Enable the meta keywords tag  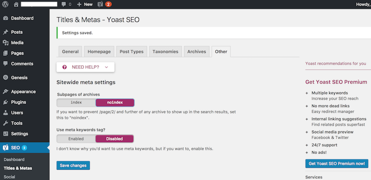(x=76, y=139)
